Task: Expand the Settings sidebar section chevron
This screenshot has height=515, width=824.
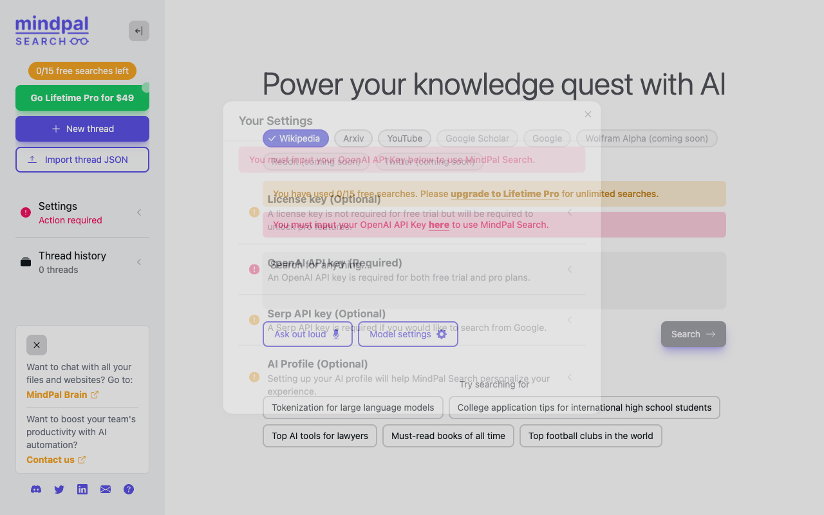Action: point(139,212)
